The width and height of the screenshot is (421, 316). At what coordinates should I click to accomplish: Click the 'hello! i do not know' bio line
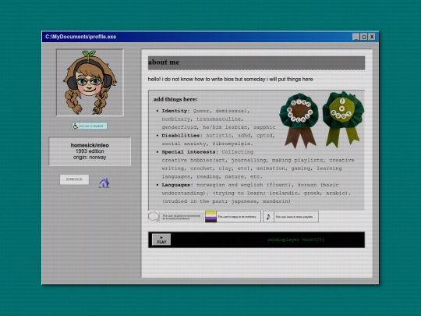click(x=230, y=80)
